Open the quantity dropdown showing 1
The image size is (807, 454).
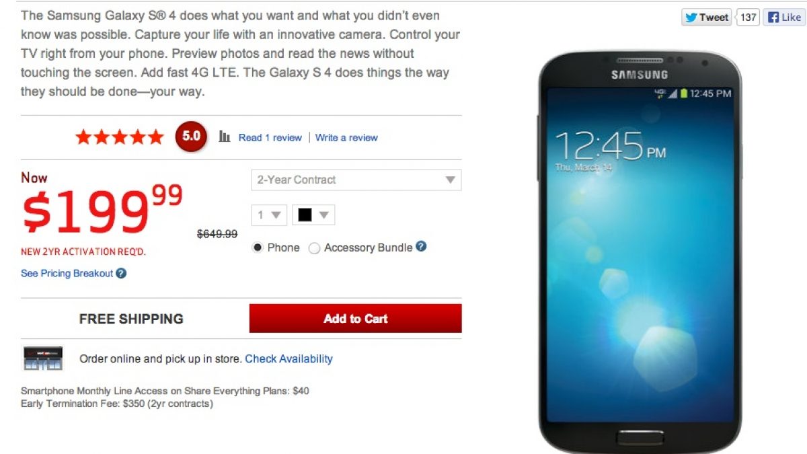pyautogui.click(x=270, y=215)
